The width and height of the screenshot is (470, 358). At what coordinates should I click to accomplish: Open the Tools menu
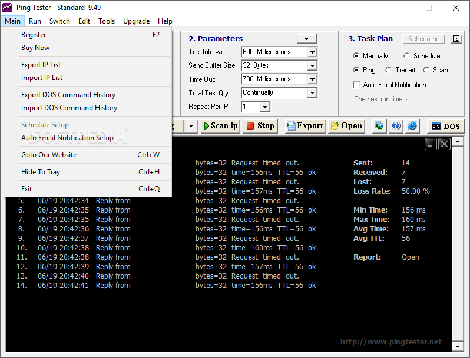(107, 21)
